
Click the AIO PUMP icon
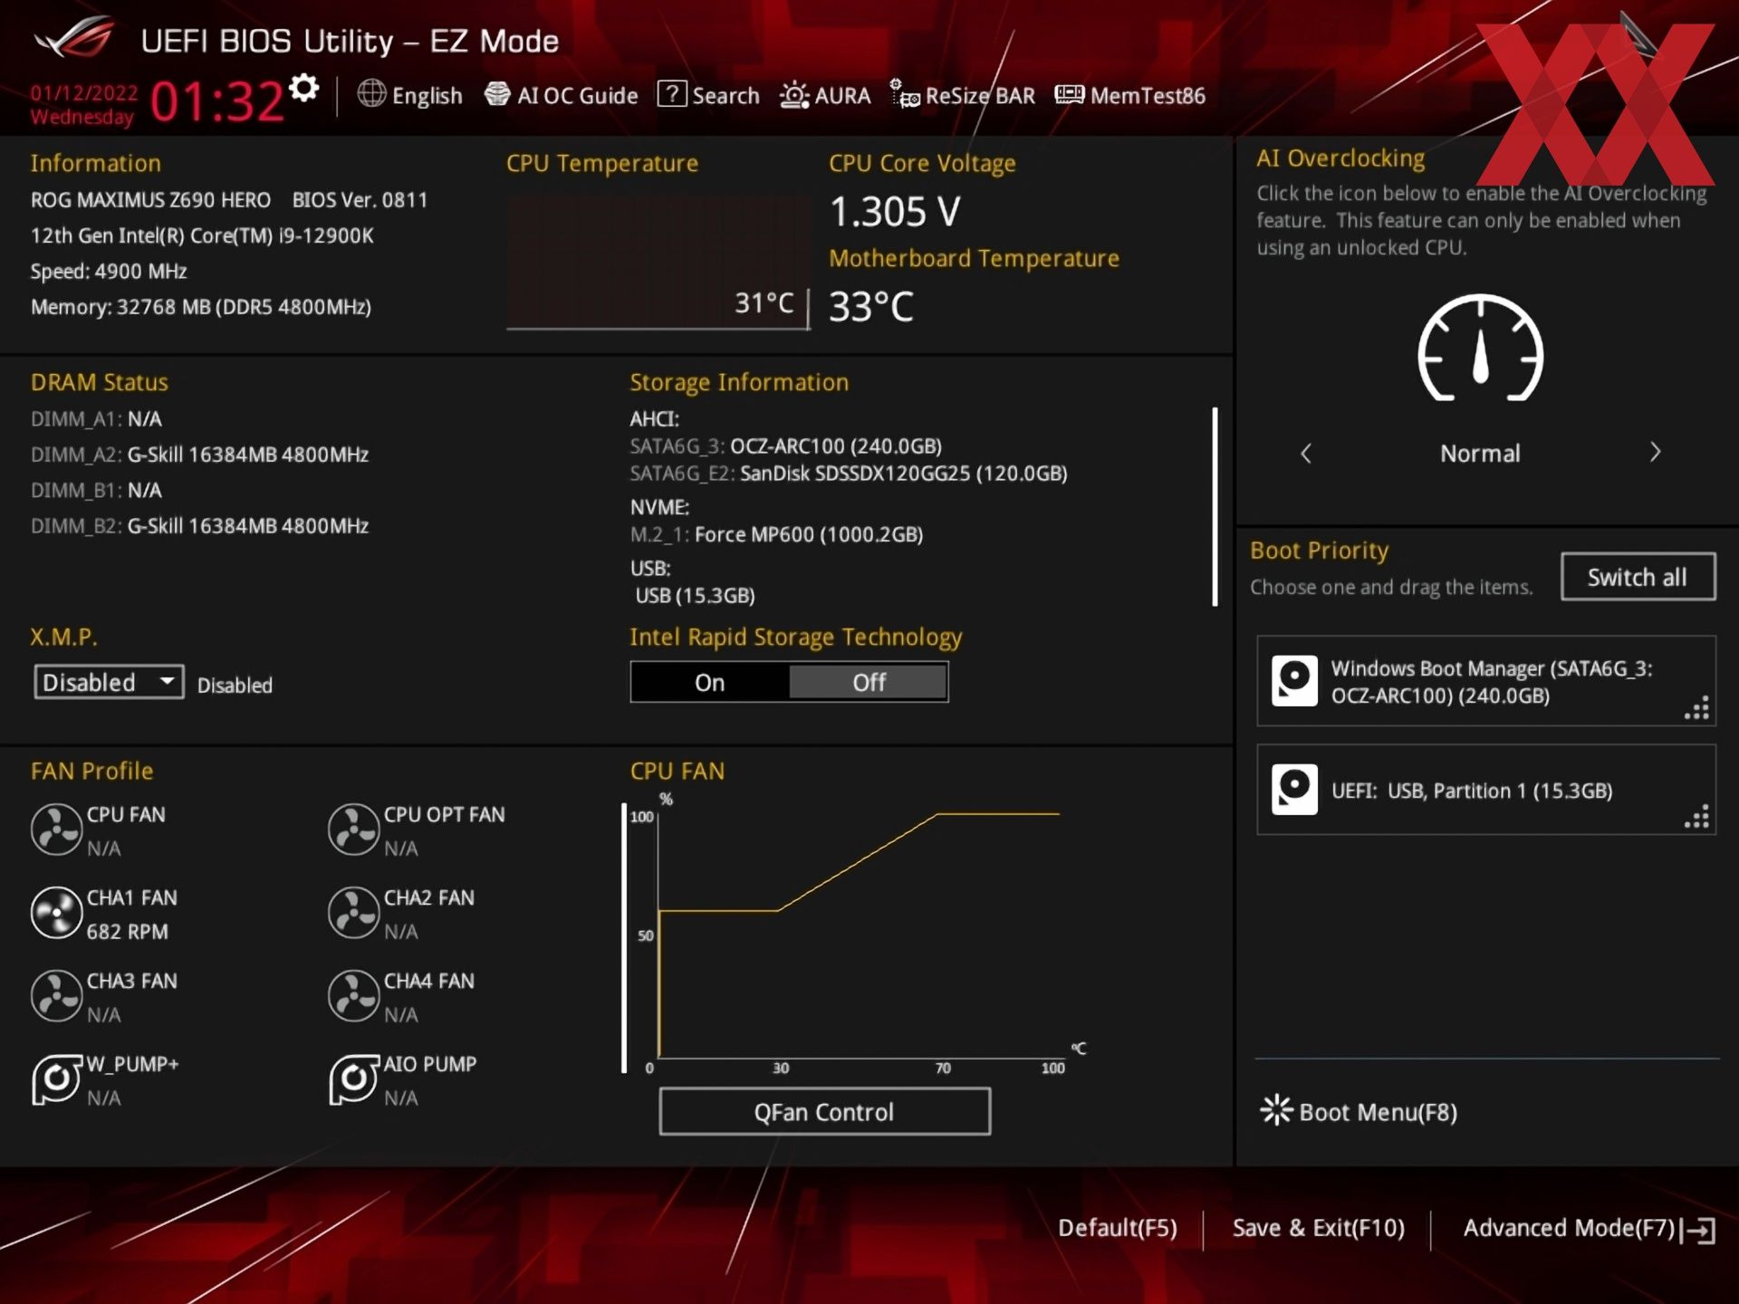(x=353, y=1079)
